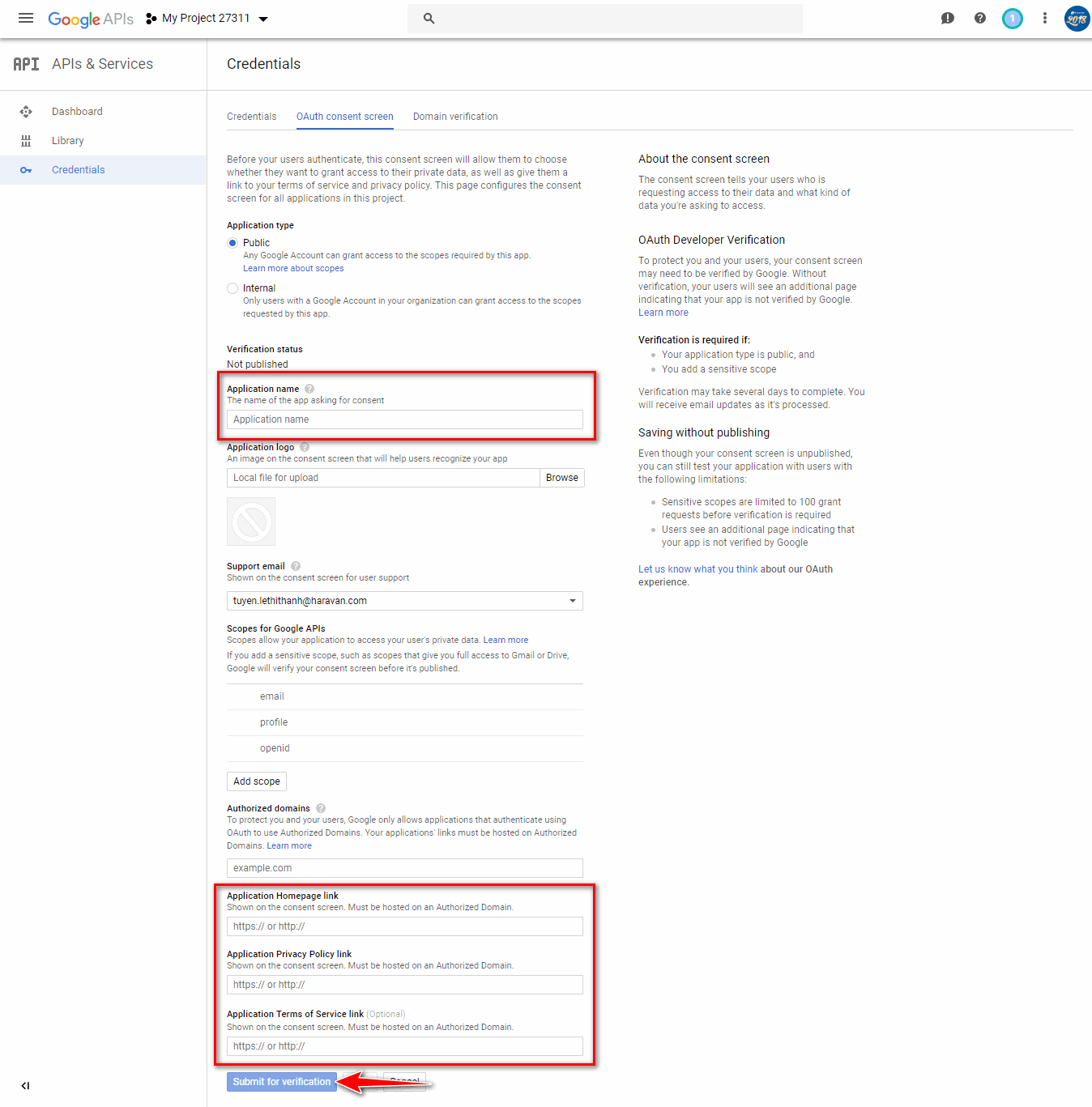Click the Support email help icon

(x=296, y=566)
